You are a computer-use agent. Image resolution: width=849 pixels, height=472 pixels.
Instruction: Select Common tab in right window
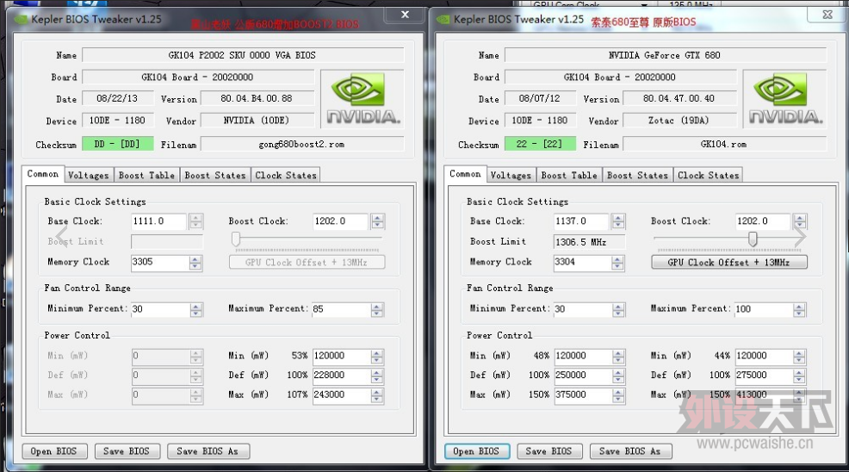465,174
